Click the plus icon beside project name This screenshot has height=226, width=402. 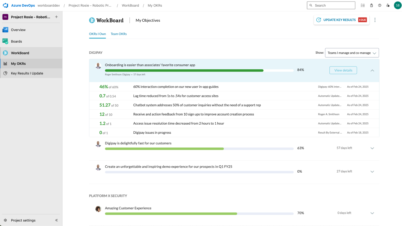point(57,17)
